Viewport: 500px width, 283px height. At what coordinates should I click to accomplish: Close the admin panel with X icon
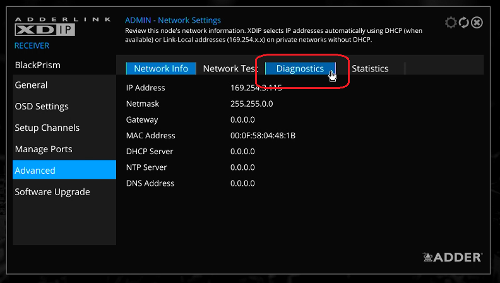477,22
